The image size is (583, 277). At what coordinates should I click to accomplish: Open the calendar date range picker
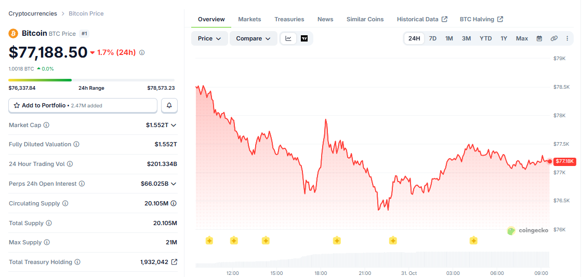539,38
